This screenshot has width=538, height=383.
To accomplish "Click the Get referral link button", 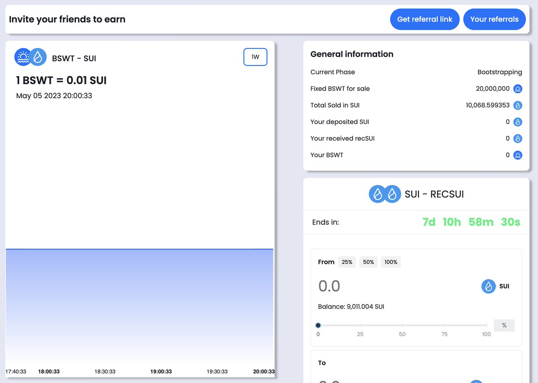I will tap(425, 19).
